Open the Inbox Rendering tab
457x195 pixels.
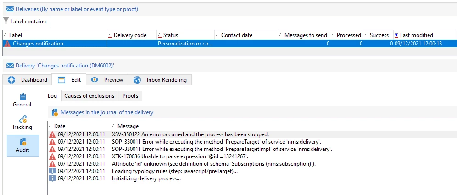160,80
